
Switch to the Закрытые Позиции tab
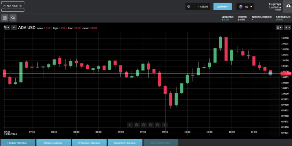coord(124,143)
